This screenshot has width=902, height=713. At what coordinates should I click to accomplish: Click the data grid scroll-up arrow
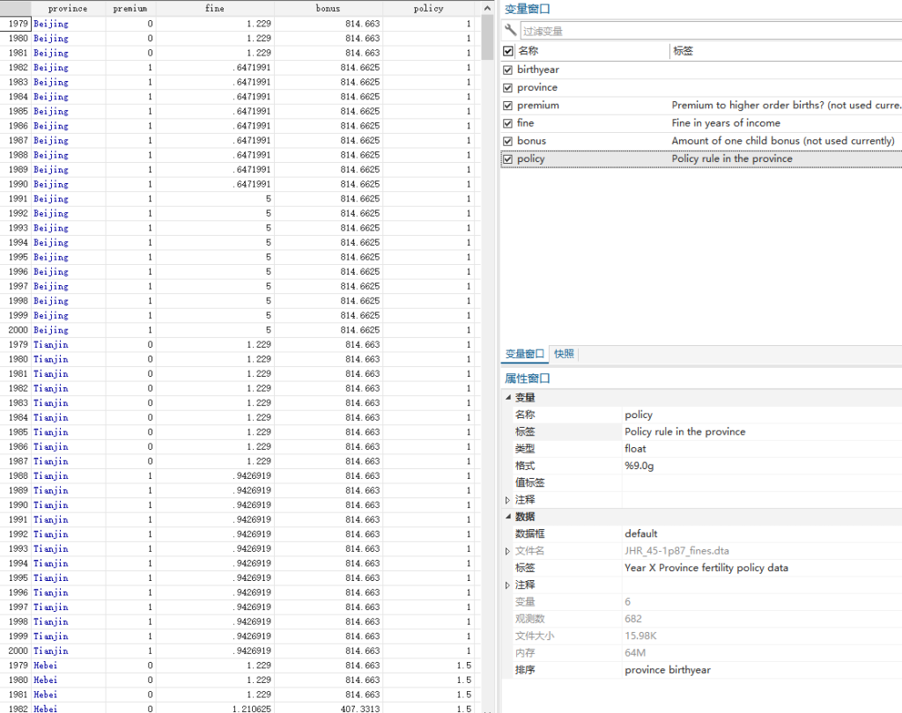(487, 8)
